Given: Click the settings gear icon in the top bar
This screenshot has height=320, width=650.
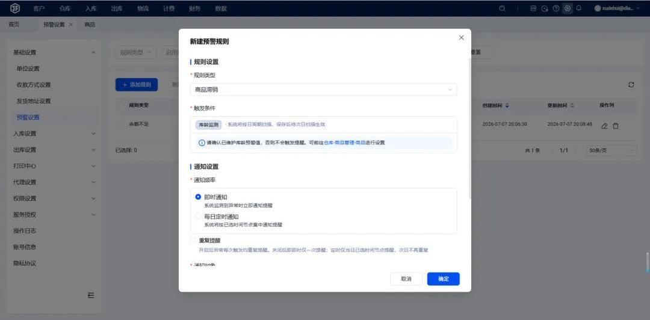Looking at the screenshot, I should [568, 8].
